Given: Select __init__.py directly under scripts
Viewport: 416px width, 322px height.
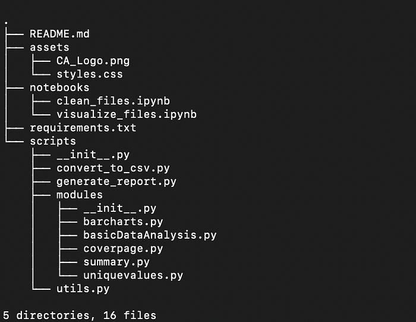Looking at the screenshot, I should pyautogui.click(x=93, y=155).
